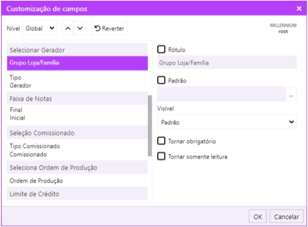Enable the Rótulo checkbox

click(161, 50)
